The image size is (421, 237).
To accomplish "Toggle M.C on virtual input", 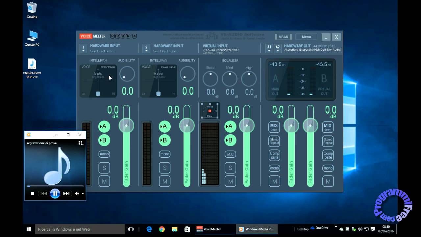I will tap(230, 154).
